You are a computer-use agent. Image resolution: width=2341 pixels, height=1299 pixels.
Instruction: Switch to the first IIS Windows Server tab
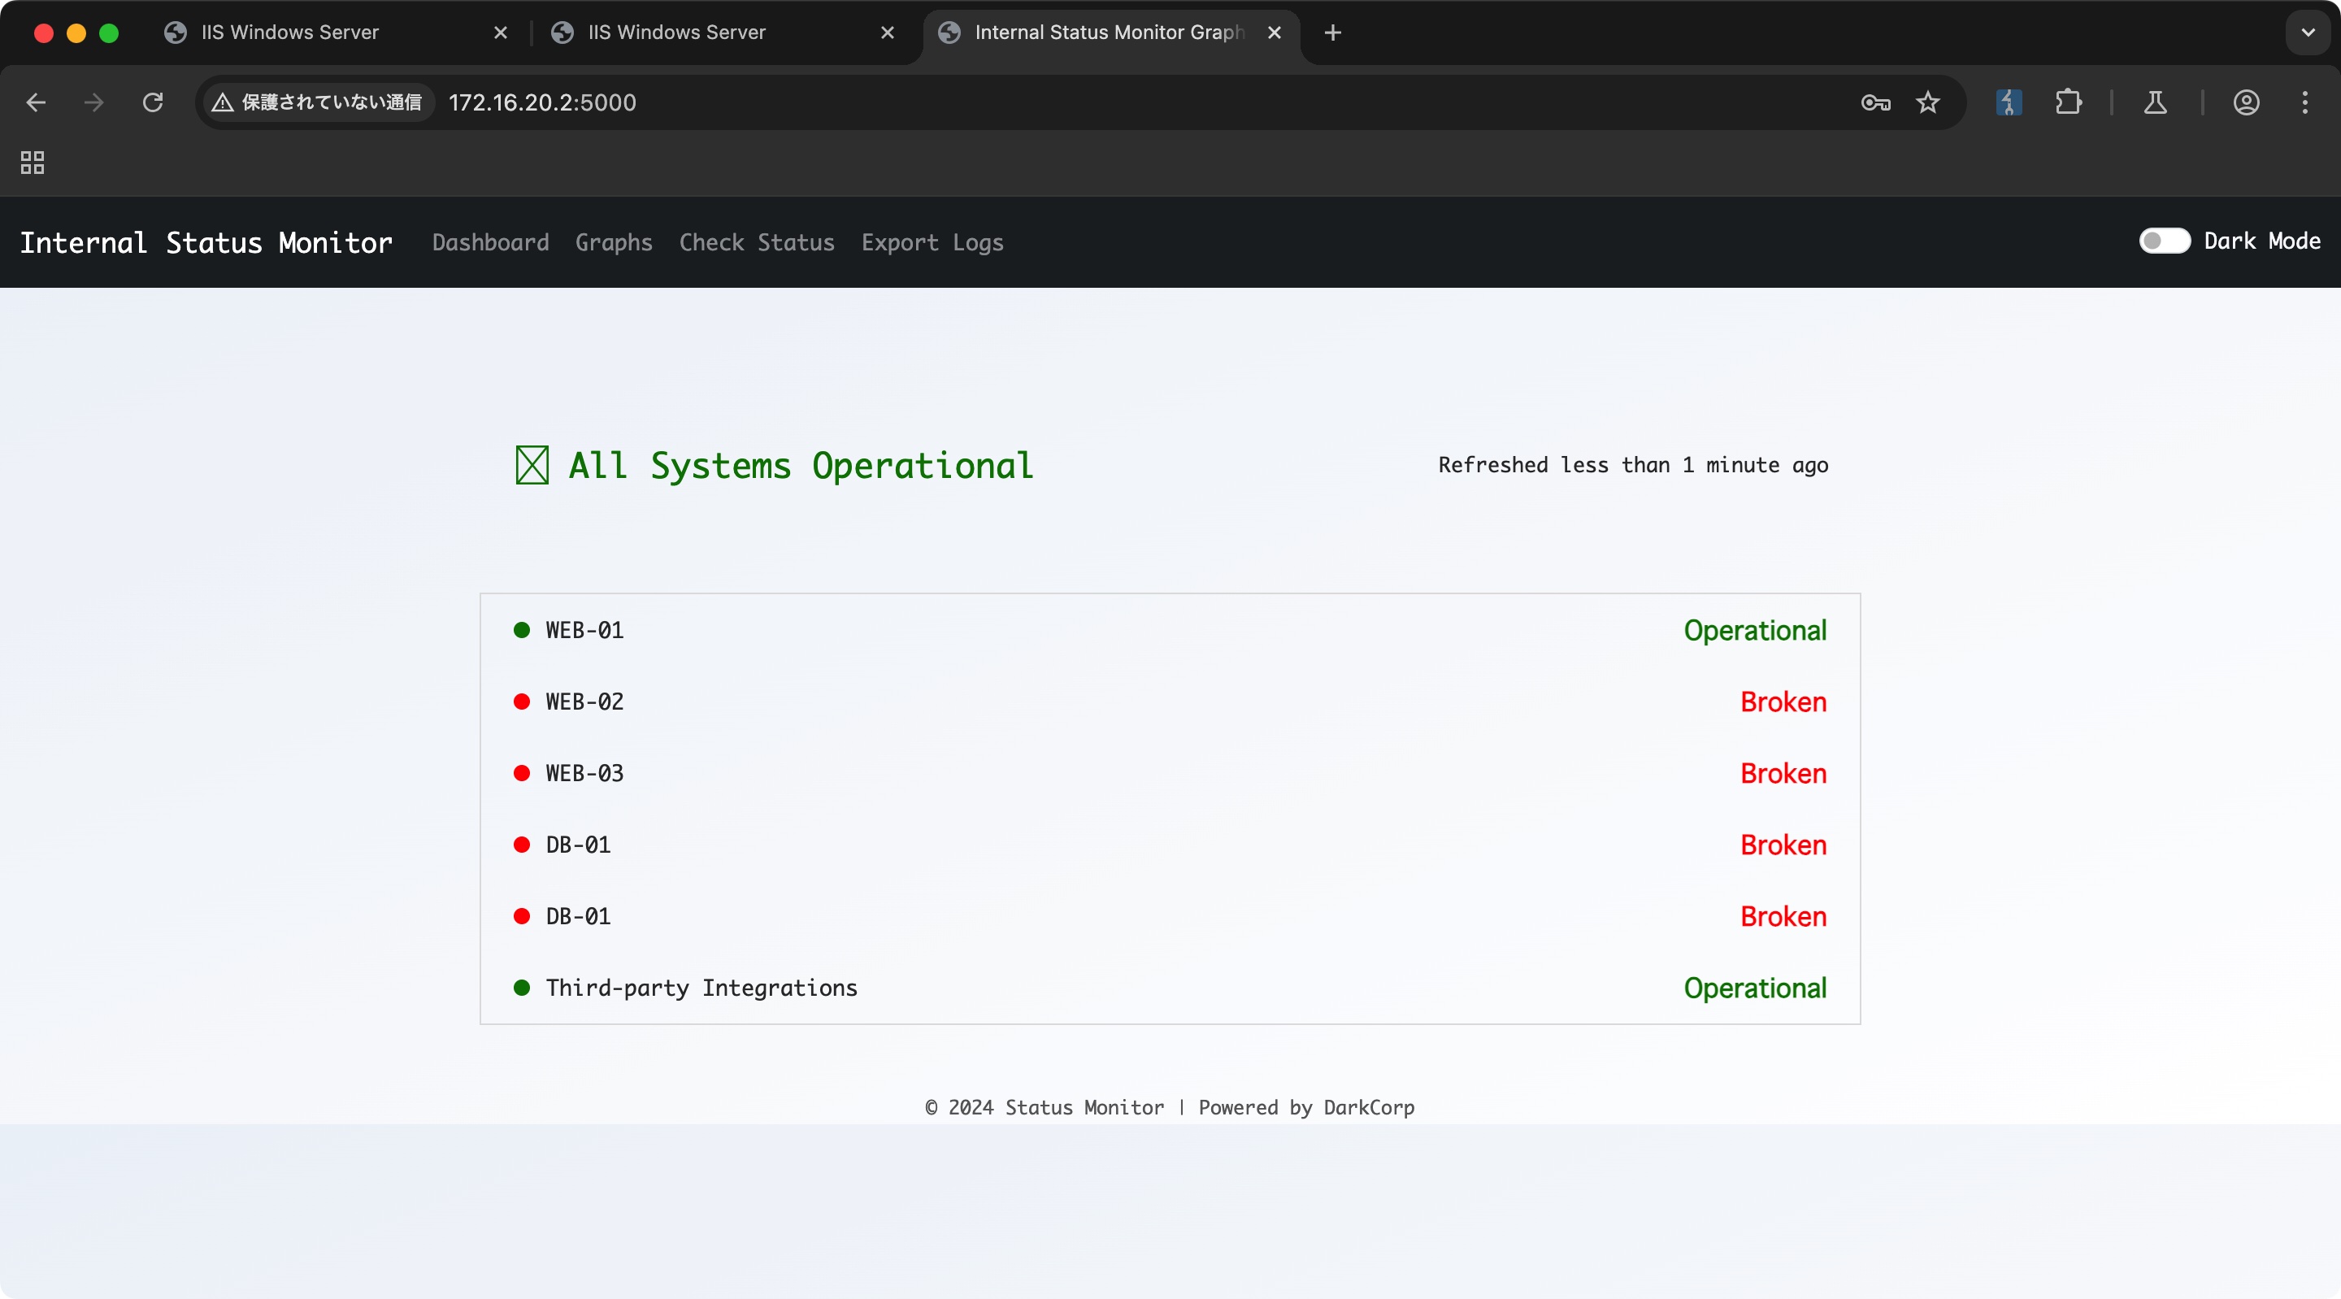[x=291, y=33]
